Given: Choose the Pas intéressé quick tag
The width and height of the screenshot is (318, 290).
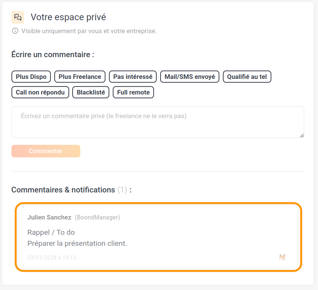Looking at the screenshot, I should pyautogui.click(x=133, y=77).
